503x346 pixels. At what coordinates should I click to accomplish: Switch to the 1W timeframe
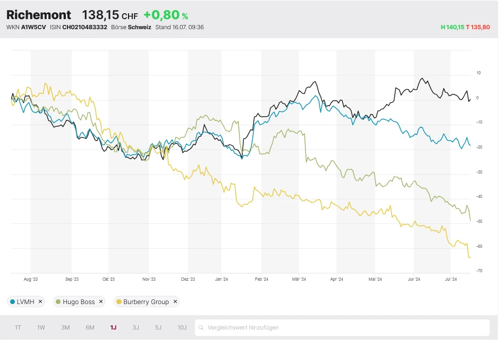pos(41,327)
